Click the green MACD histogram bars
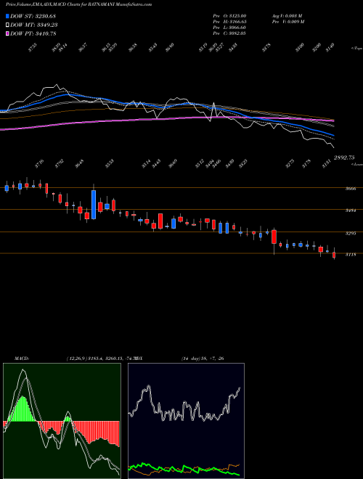 23,409
